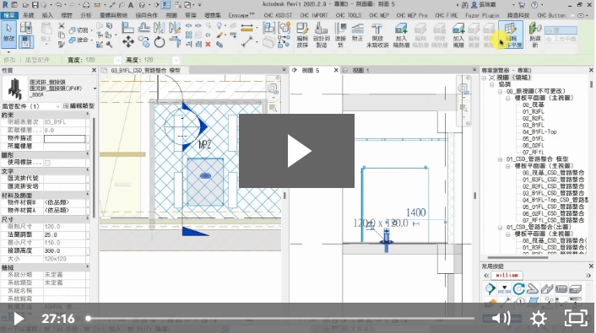Click the 物件描述 input field
The image size is (596, 333).
click(65, 138)
